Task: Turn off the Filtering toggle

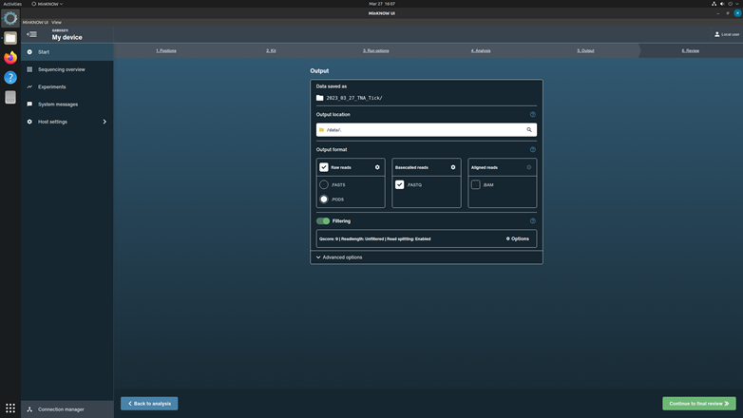Action: click(323, 221)
